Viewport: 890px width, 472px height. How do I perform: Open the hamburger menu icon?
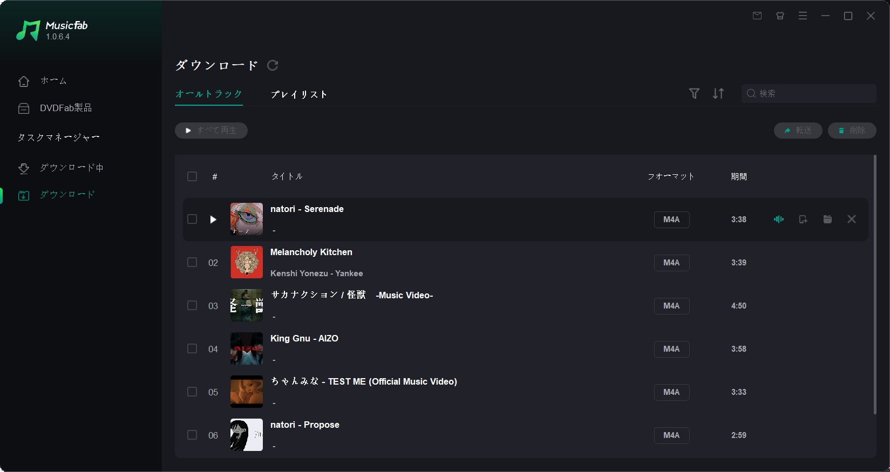tap(803, 16)
